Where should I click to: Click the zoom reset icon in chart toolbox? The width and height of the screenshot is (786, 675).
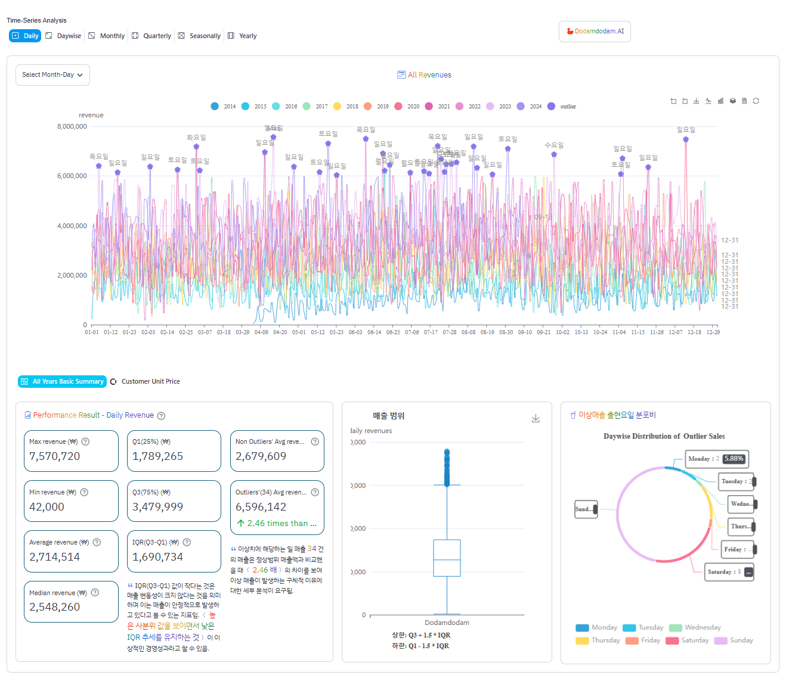[685, 101]
